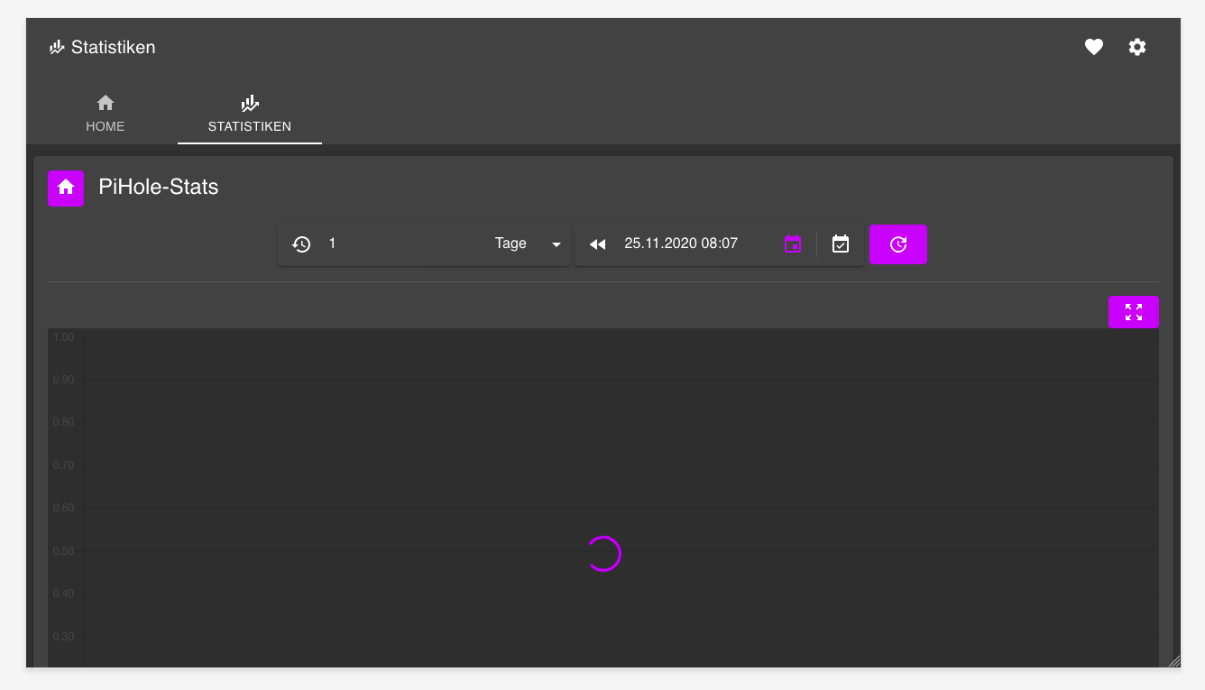Click the magenta refresh clock button

pos(898,244)
